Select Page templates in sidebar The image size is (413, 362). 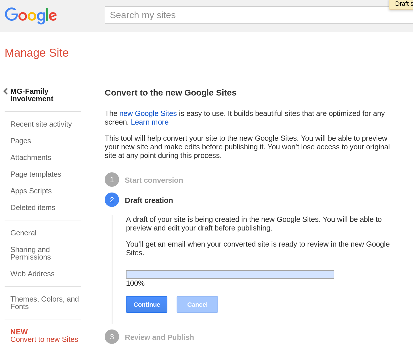(36, 174)
